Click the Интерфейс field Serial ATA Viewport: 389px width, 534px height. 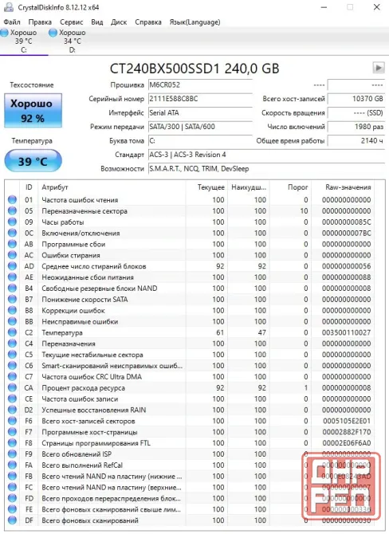coord(200,113)
